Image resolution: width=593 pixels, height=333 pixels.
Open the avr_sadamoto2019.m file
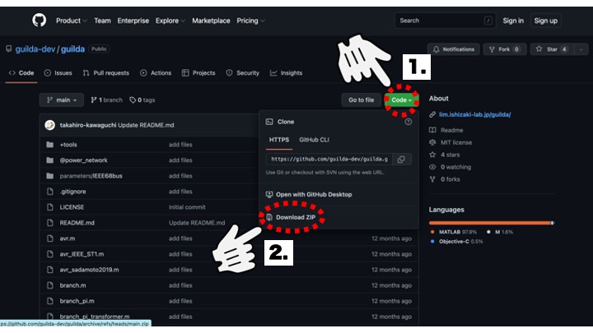[89, 270]
